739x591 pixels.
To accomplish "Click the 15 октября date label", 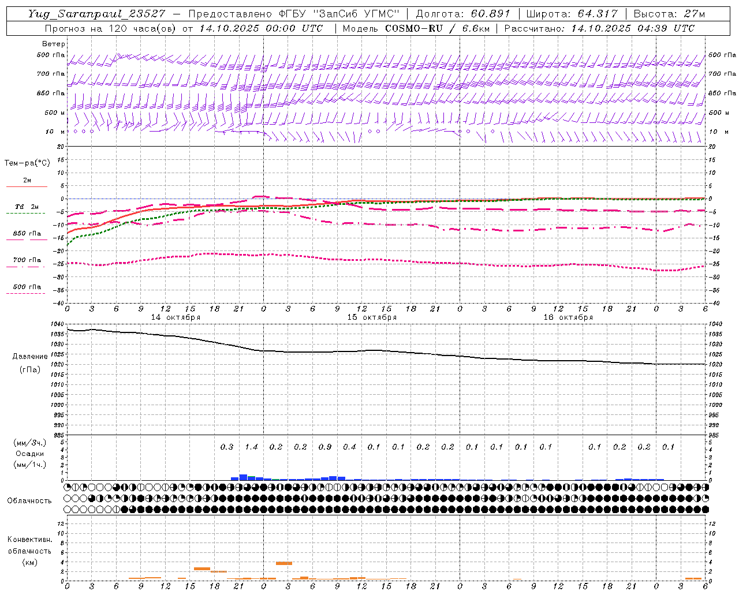I will 372,317.
